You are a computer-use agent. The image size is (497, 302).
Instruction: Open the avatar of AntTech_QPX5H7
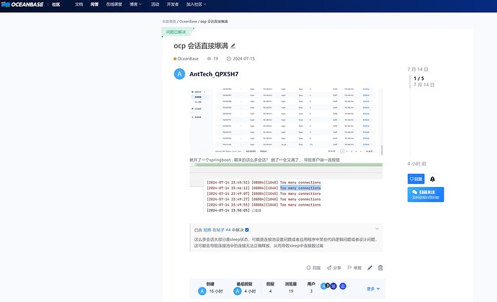click(x=179, y=74)
